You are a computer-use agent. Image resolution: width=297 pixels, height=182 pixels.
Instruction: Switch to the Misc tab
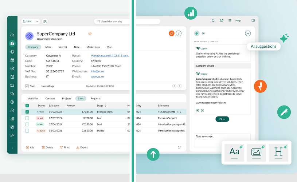point(109,47)
